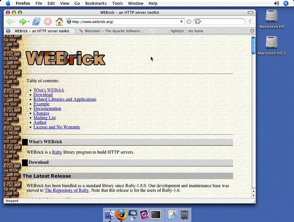Open the Mailing List link
The image size is (294, 222).
[x=44, y=118]
